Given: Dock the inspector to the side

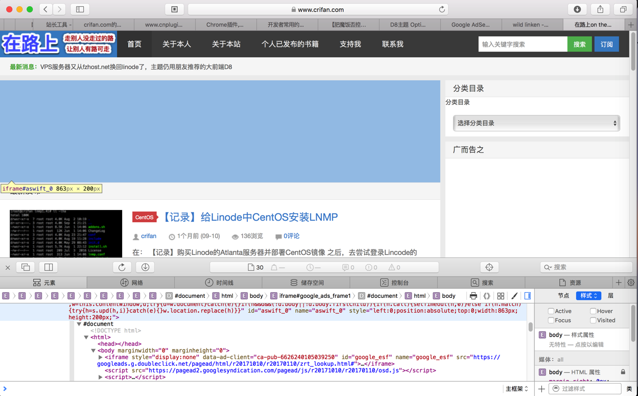Looking at the screenshot, I should click(x=49, y=267).
